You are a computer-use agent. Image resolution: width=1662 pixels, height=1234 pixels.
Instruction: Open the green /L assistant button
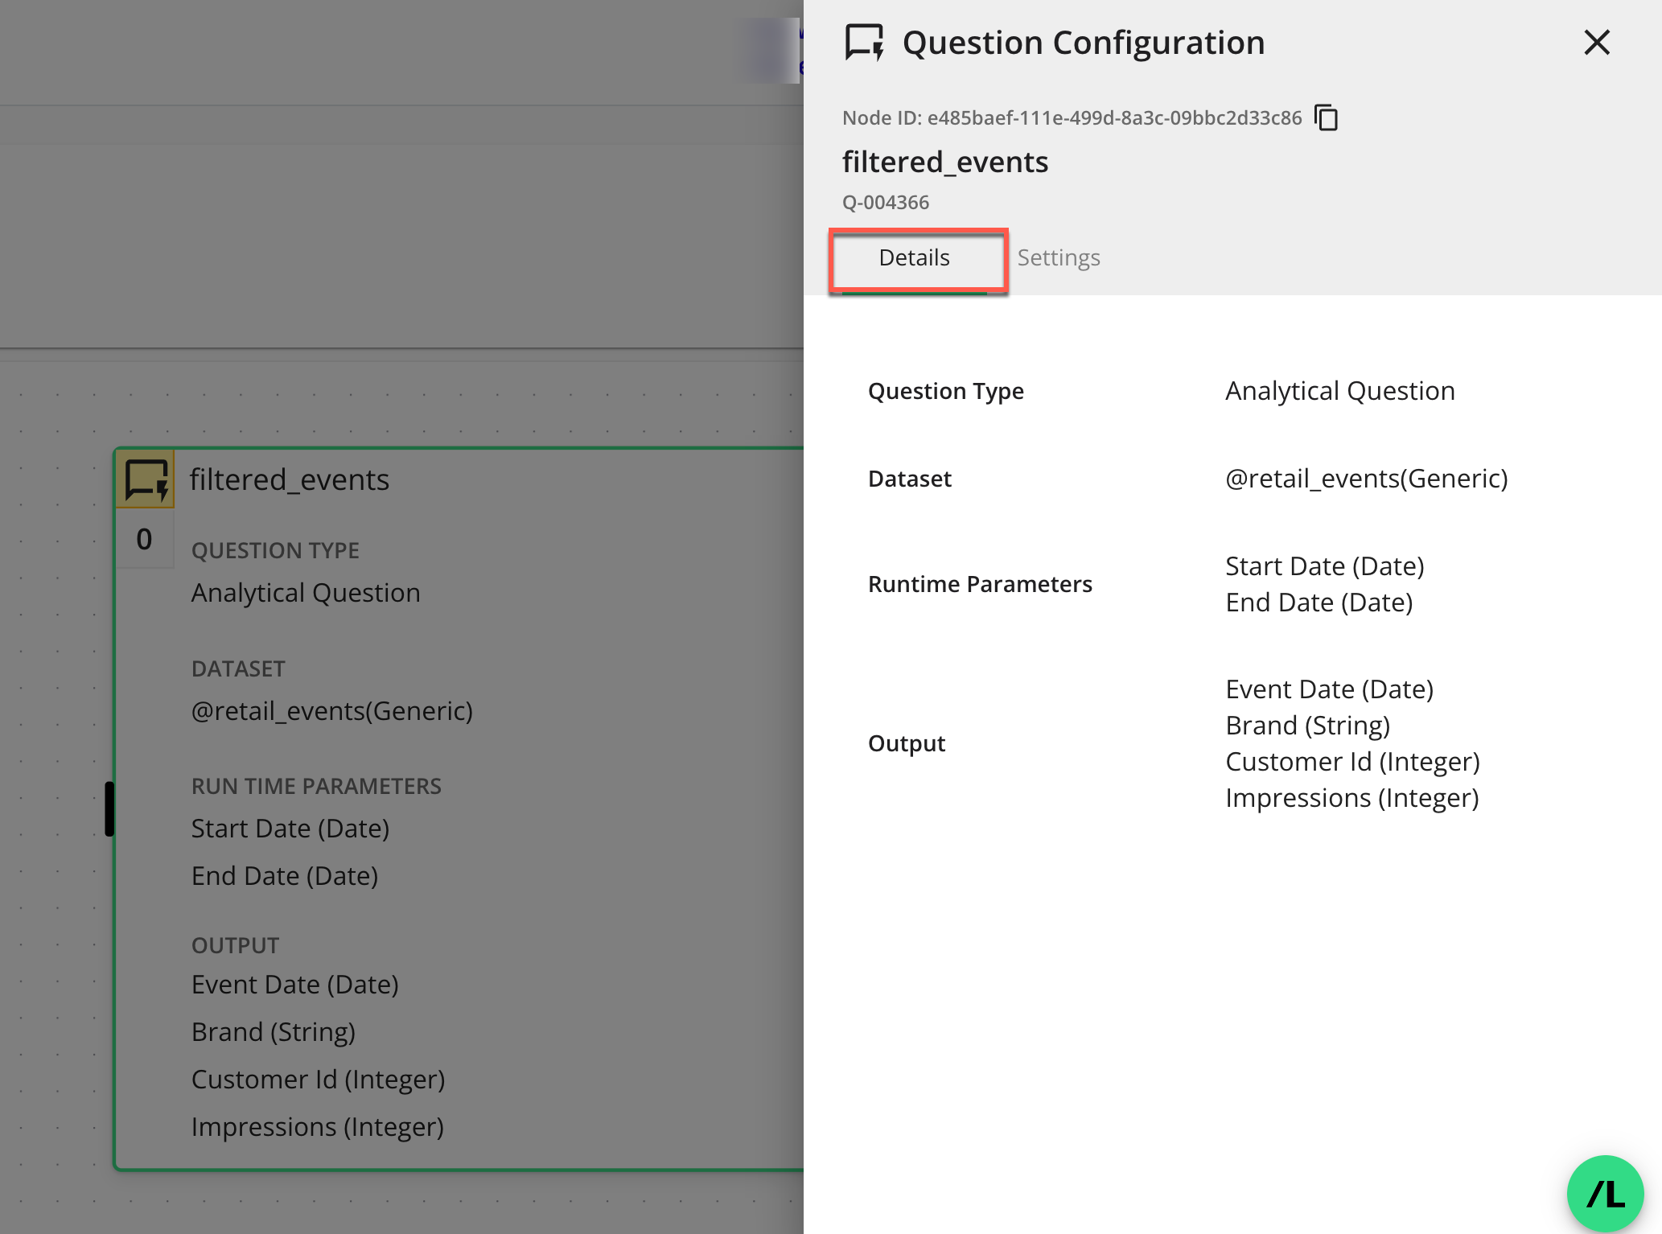coord(1604,1193)
